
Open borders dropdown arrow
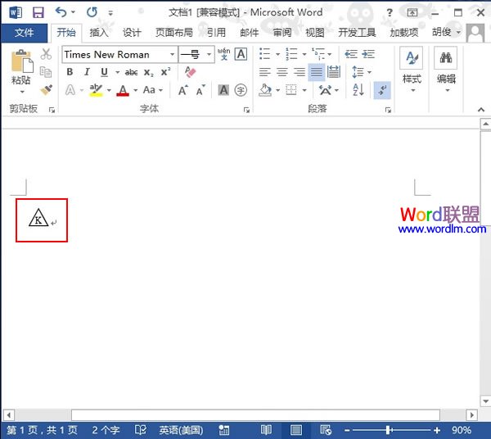(x=304, y=91)
